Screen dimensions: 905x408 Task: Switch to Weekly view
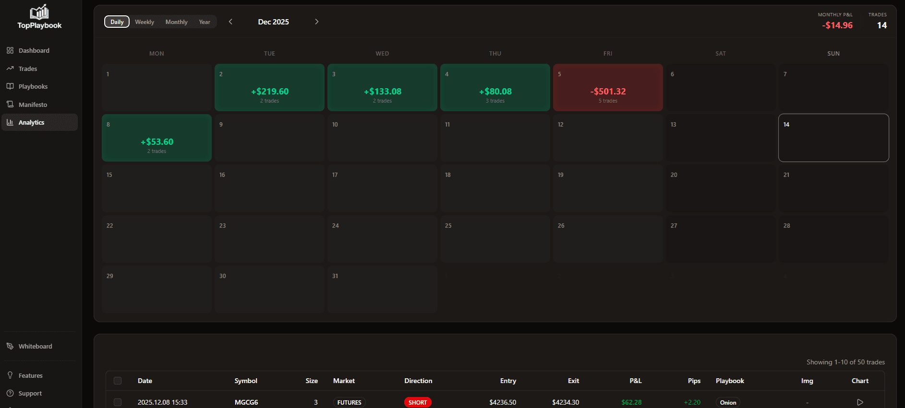pyautogui.click(x=145, y=22)
